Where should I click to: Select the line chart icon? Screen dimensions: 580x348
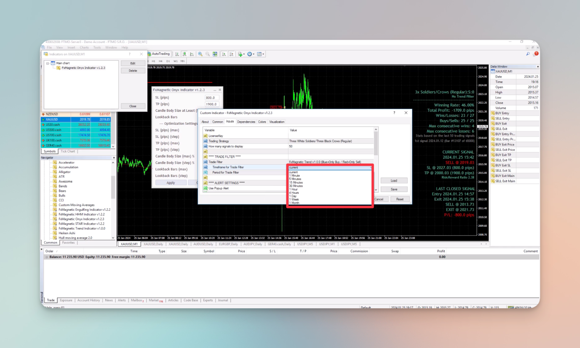click(x=192, y=54)
